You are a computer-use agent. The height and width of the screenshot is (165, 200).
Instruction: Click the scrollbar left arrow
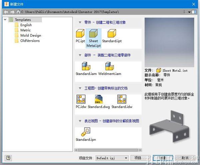point(76,150)
